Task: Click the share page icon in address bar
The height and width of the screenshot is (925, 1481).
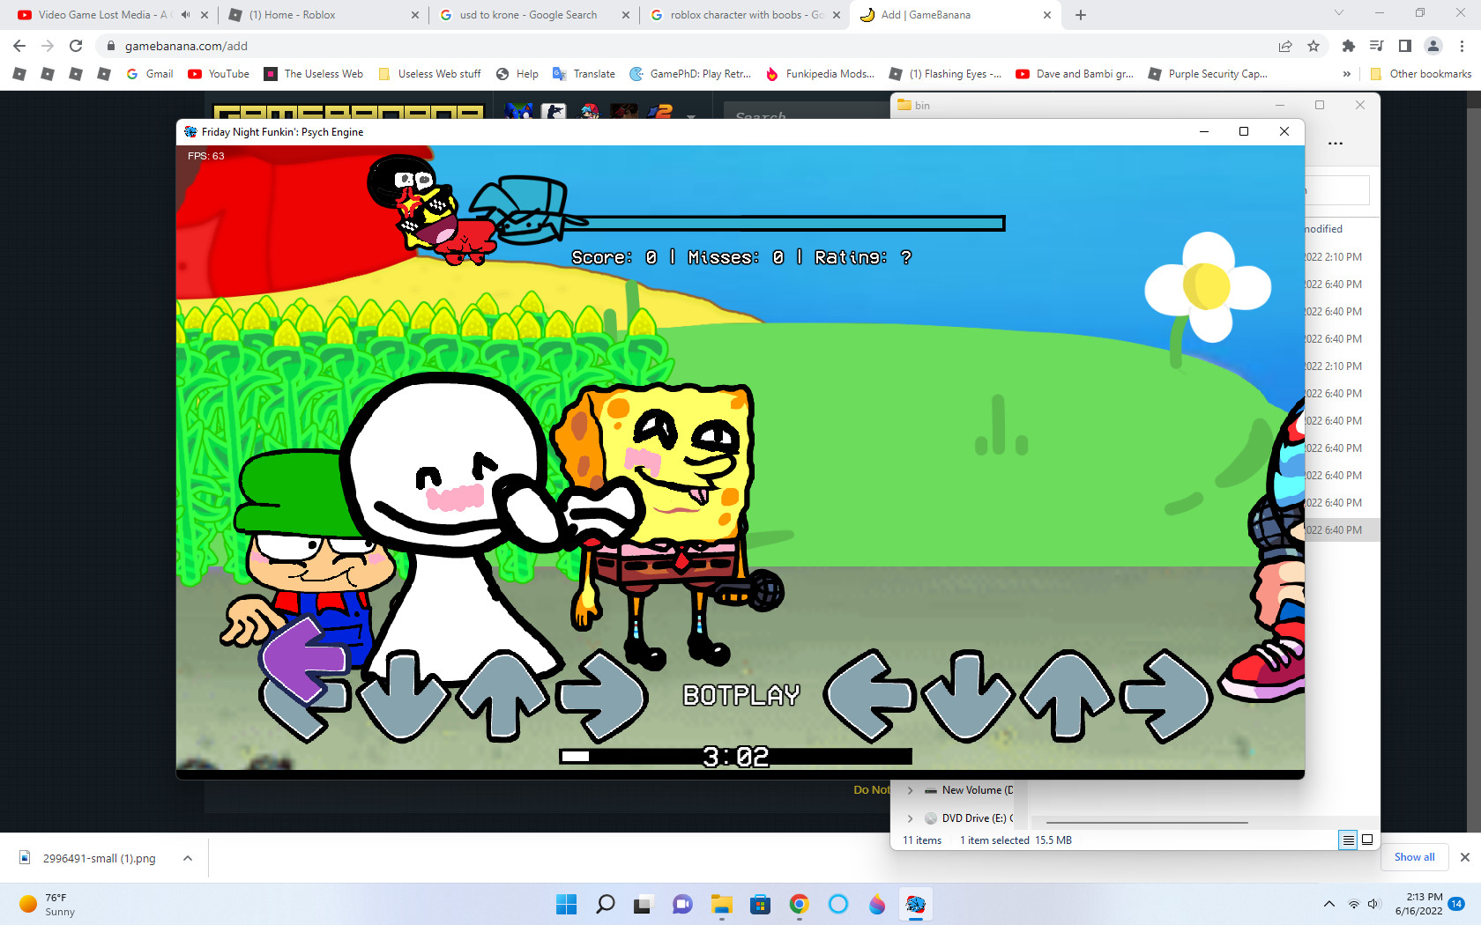Action: tap(1285, 46)
